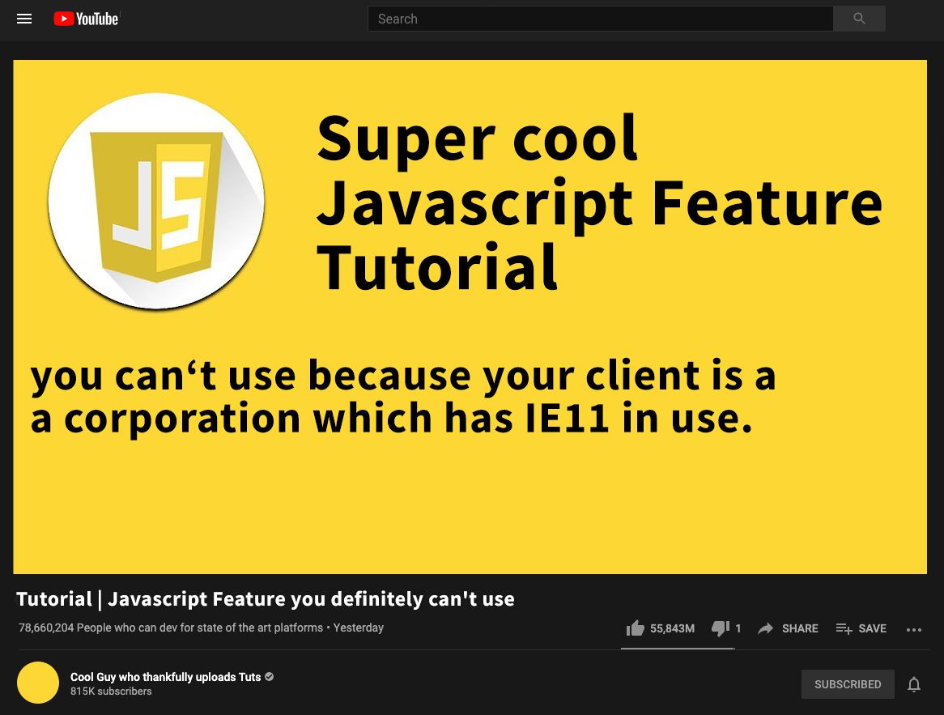This screenshot has width=944, height=715.
Task: Click the video title text
Action: pyautogui.click(x=266, y=598)
